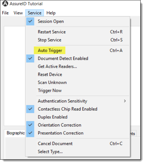145x164 pixels.
Task: Open the Help menu
Action: coord(51,13)
